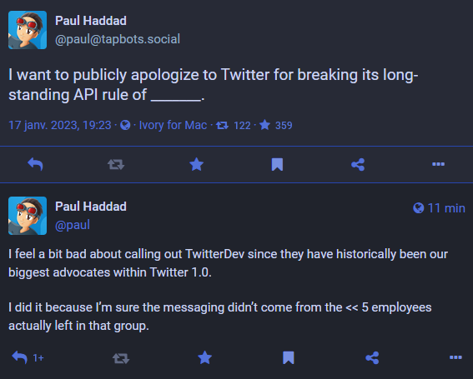Image resolution: width=473 pixels, height=379 pixels.
Task: Open more options for the reply post
Action: (x=455, y=357)
